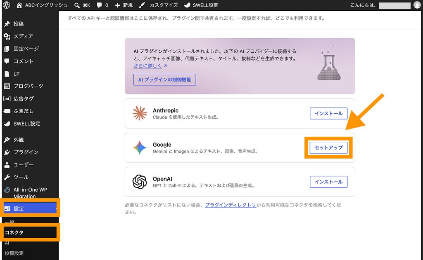Click 'Claude を使用したテキスト生成。' description

click(186, 117)
